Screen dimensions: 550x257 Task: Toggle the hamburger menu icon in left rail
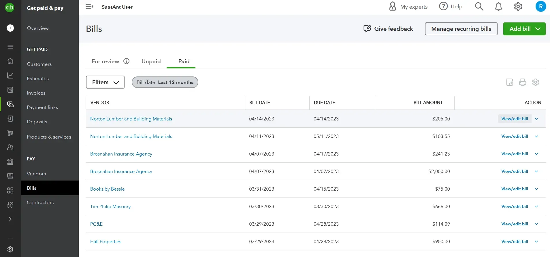10,47
